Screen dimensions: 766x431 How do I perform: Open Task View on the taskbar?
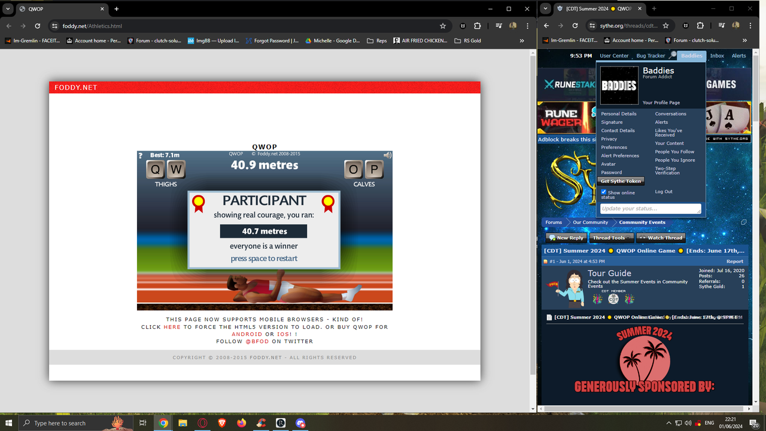pos(142,423)
